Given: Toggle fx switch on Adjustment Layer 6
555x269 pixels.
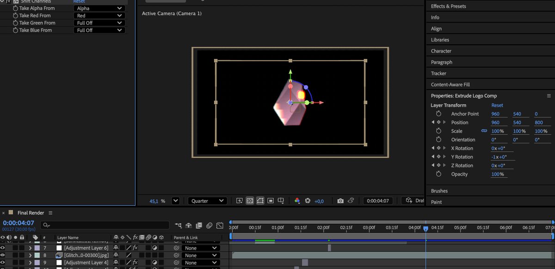Looking at the screenshot, I should [136, 248].
